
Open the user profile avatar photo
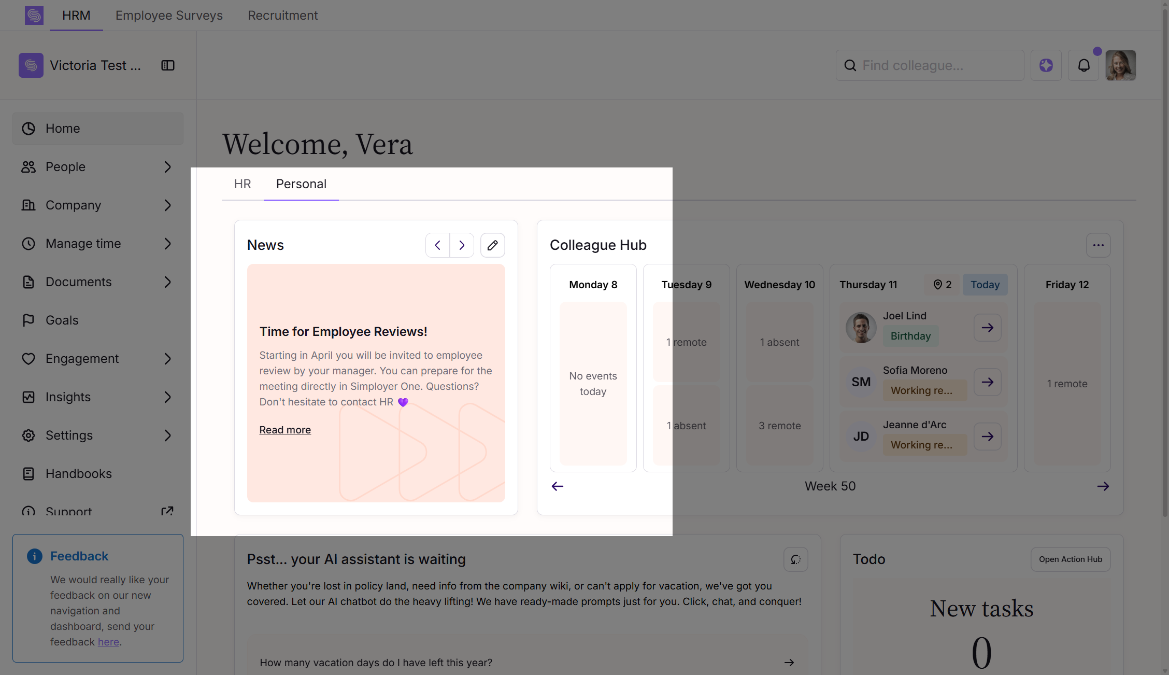(x=1120, y=65)
